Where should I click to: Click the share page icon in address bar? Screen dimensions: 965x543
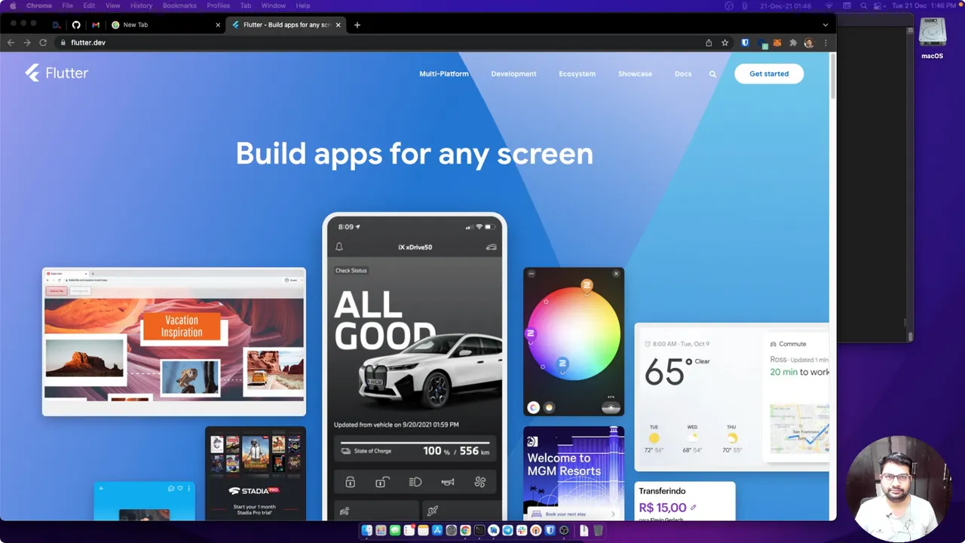(x=709, y=43)
